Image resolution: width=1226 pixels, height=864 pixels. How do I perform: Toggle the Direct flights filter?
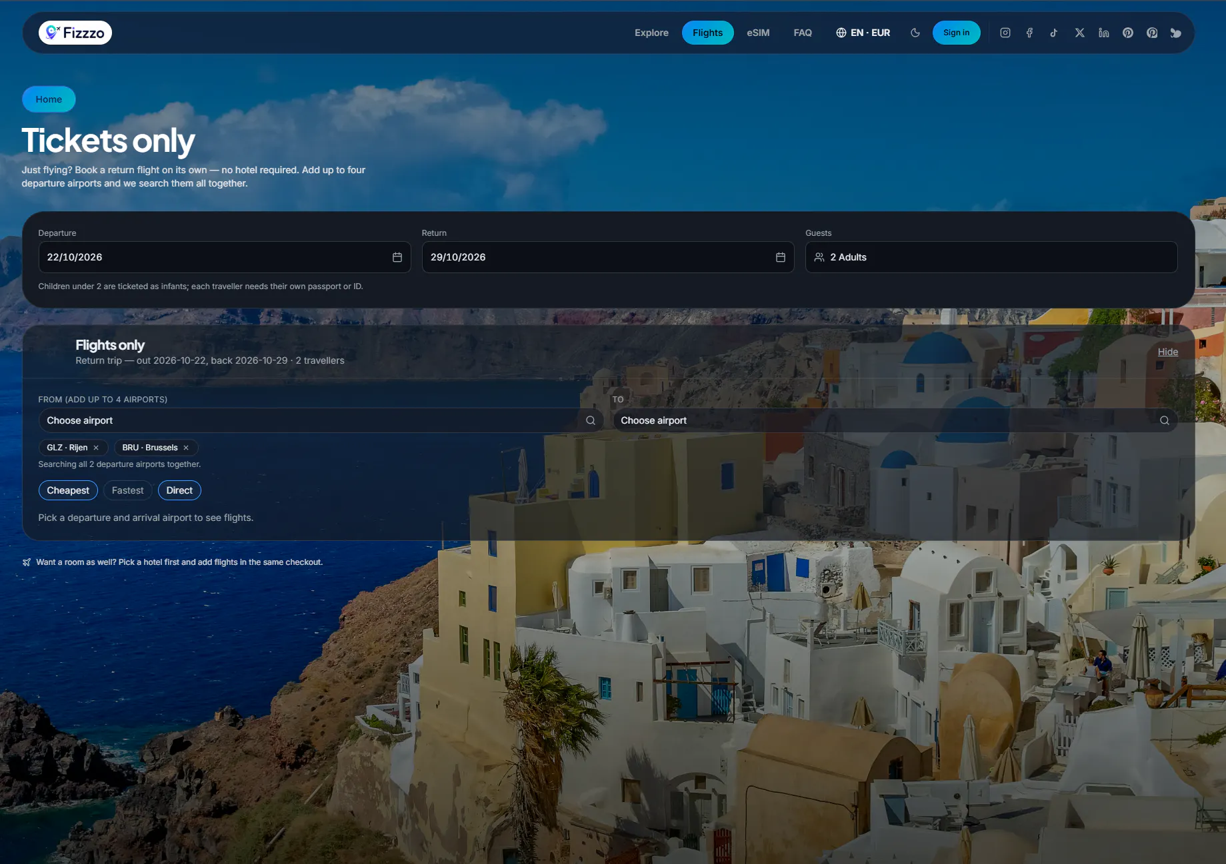point(179,490)
